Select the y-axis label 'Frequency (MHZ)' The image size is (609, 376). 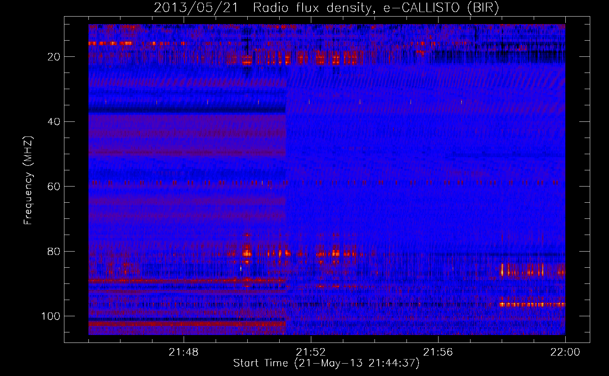click(x=28, y=180)
